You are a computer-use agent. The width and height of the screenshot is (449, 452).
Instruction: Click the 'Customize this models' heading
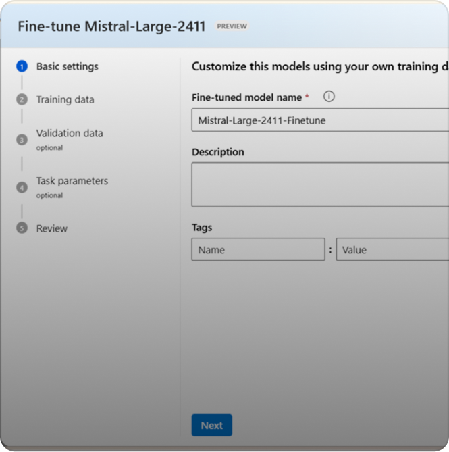[320, 66]
